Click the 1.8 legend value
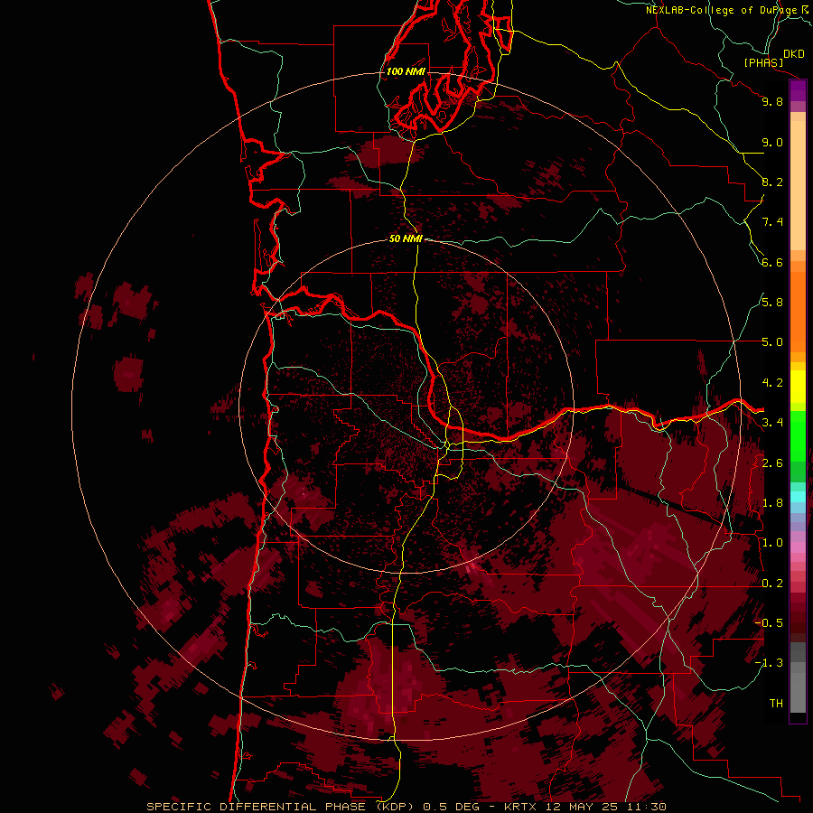 click(772, 503)
